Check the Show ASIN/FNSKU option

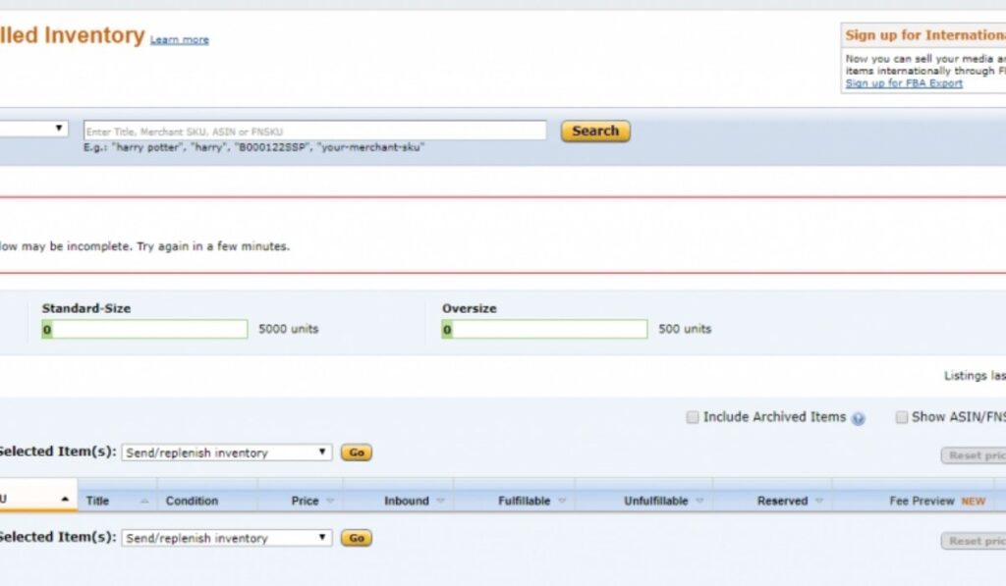click(x=902, y=417)
